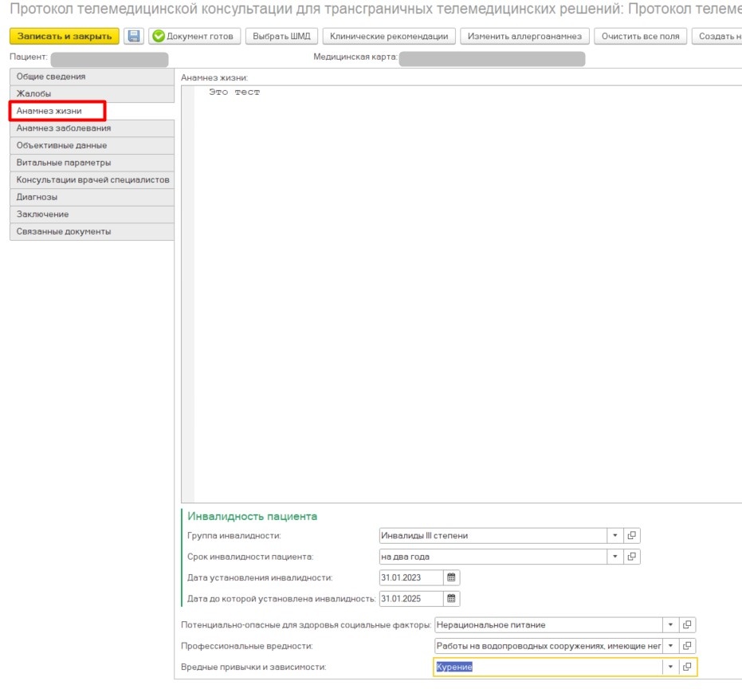This screenshot has height=689, width=742.
Task: Expand the disability term dropdown
Action: 614,557
